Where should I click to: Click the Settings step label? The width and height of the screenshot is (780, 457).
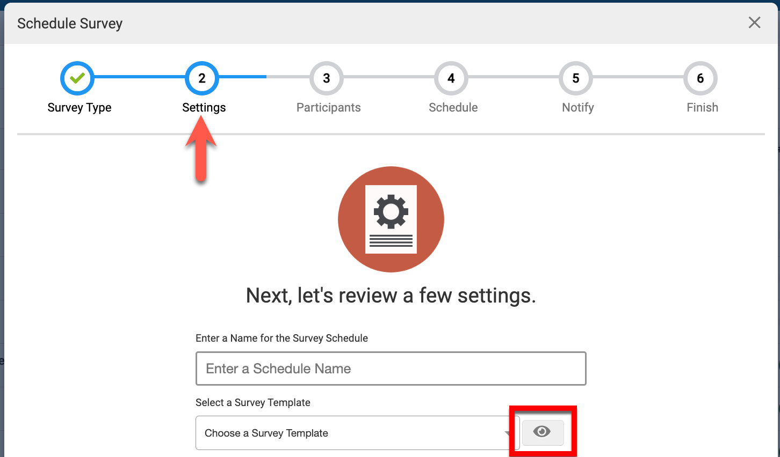point(204,107)
